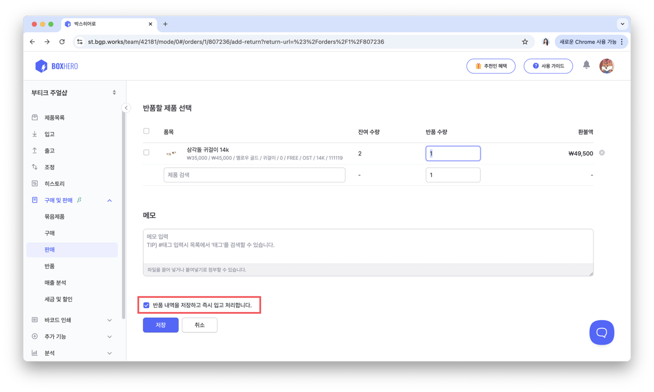
Task: Click the 제품 검색 input field
Action: 254,175
